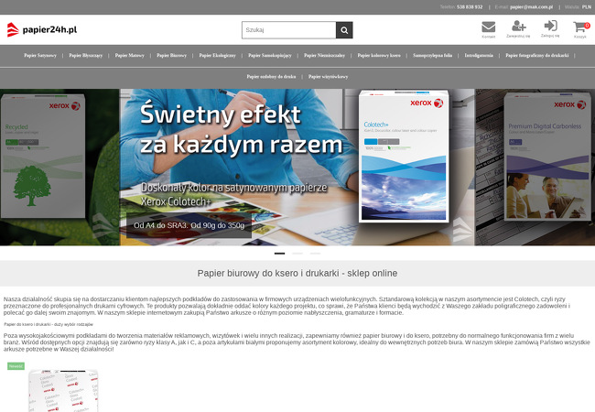Click the Od A4 do SRA3 banner button
Screen dimensions: 595x412
189,225
